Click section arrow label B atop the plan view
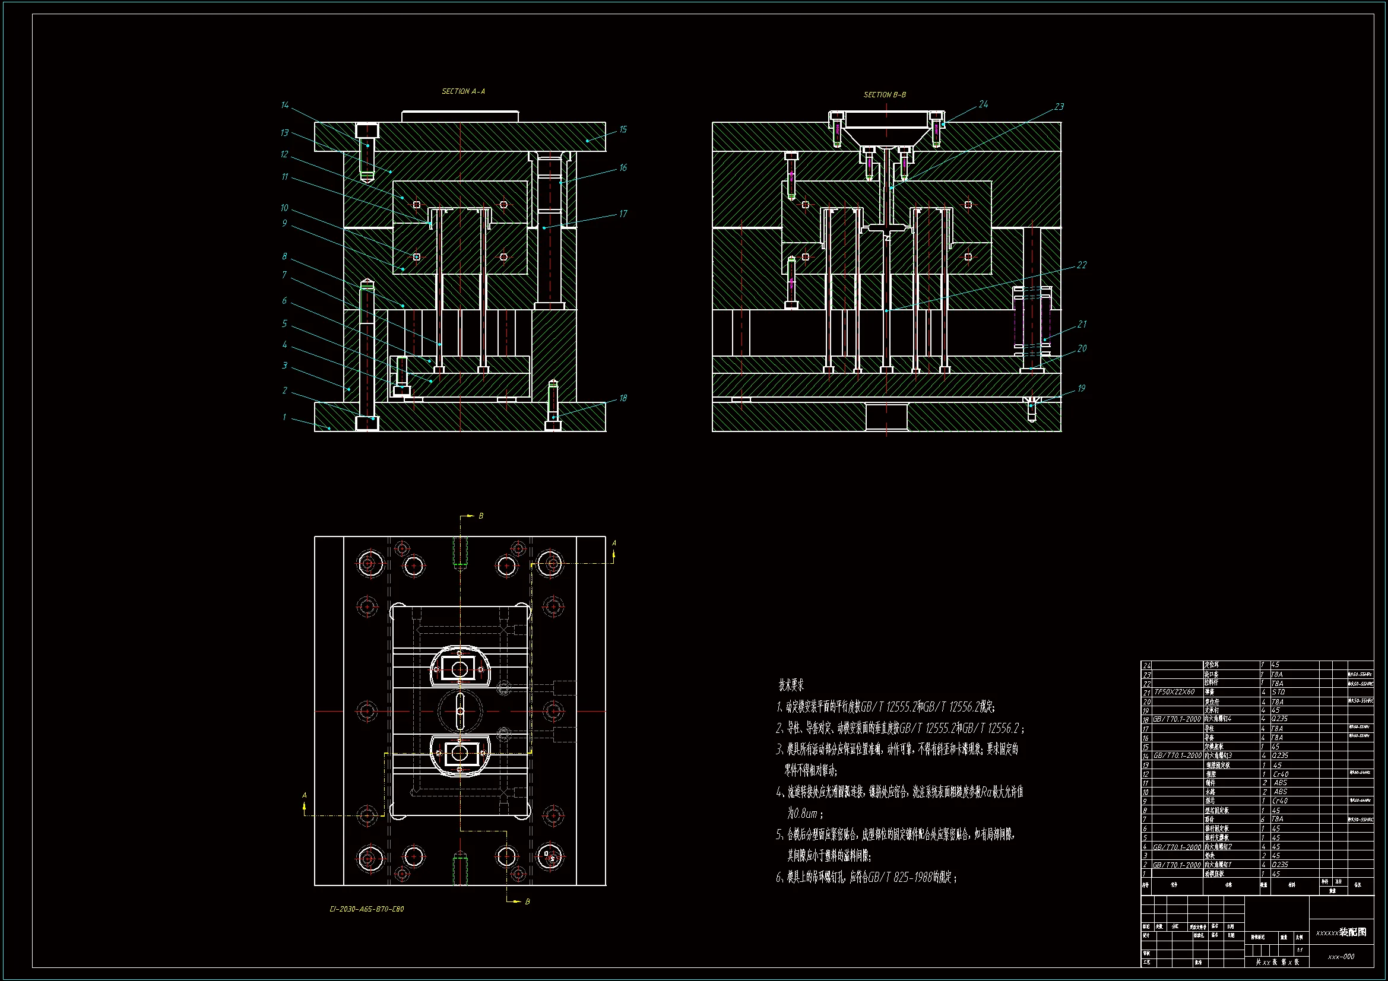1388x981 pixels. click(481, 516)
